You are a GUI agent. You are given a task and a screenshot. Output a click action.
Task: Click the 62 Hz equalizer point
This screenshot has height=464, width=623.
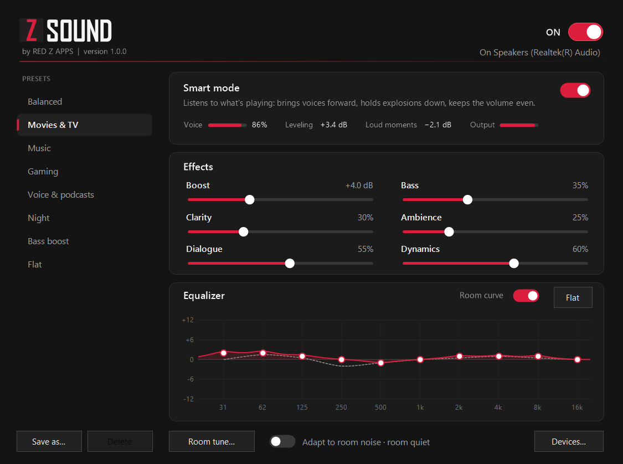pyautogui.click(x=263, y=353)
